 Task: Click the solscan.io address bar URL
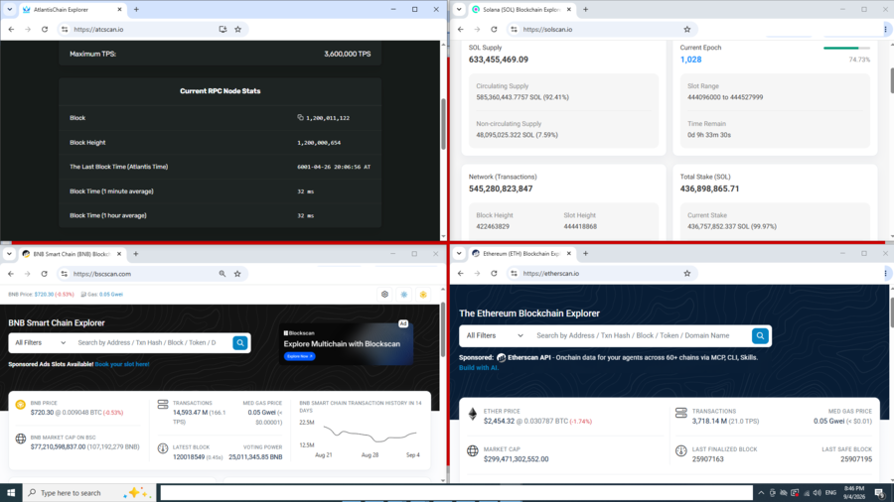(547, 29)
